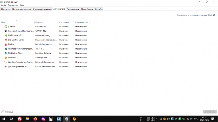Click the Realtek Semiconductor cell

tap(45, 67)
